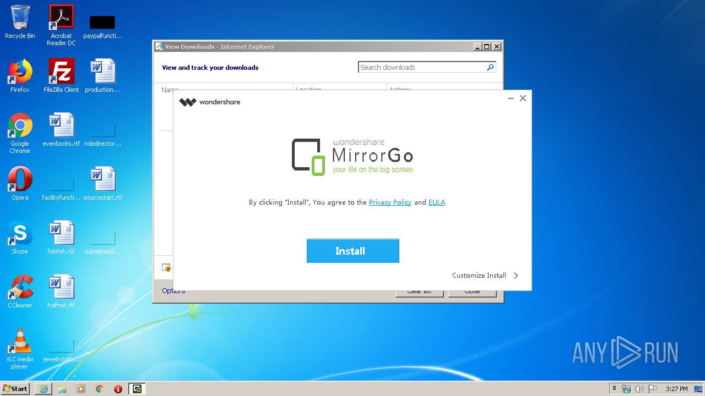Select production document on desktop

[x=102, y=76]
